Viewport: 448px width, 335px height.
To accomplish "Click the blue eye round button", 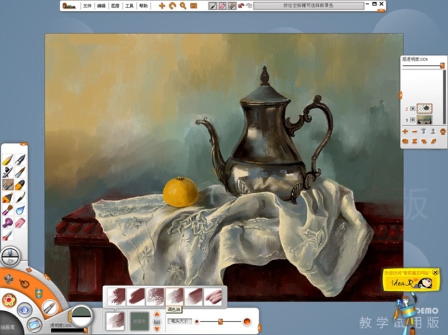I will [24, 311].
